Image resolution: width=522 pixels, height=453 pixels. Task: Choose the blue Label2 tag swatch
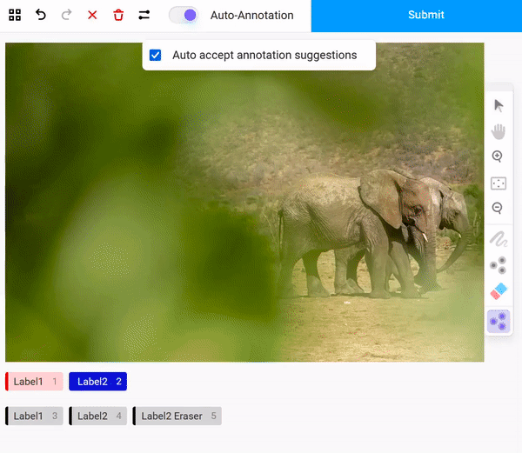point(98,381)
